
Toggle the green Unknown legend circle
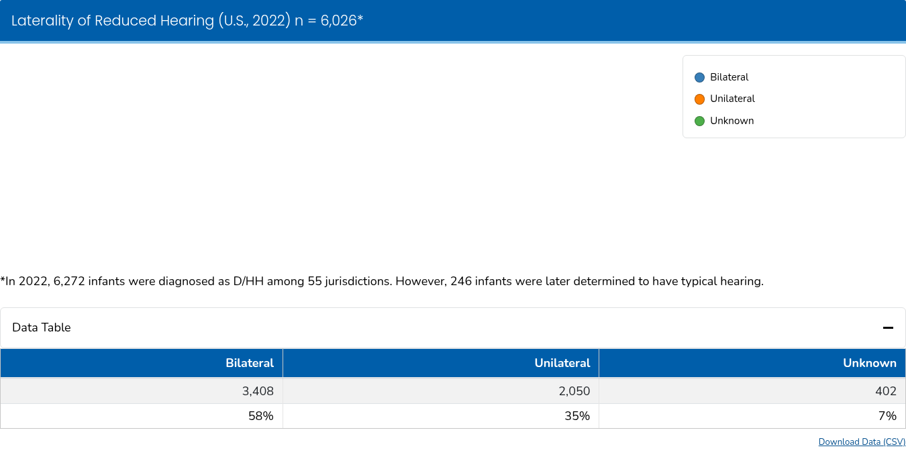point(699,121)
